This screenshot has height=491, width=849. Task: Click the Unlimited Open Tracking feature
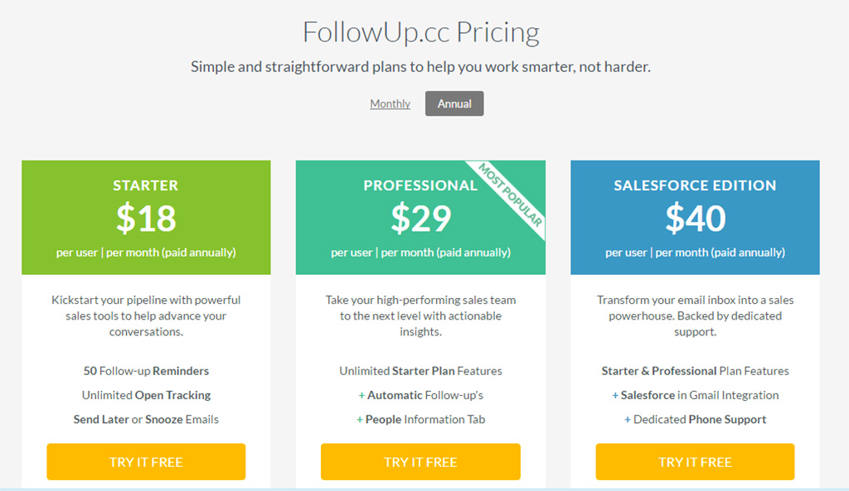pos(146,395)
